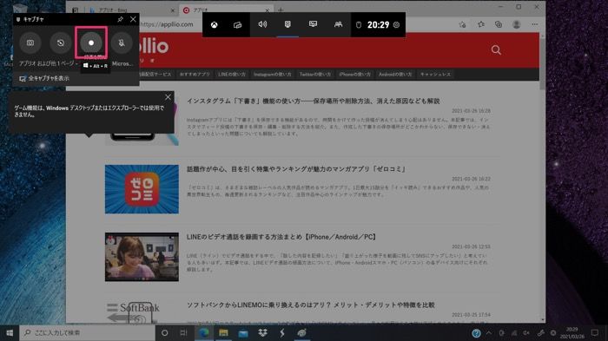Open Edge Collections icon
The height and width of the screenshot is (341, 608).
(x=499, y=24)
